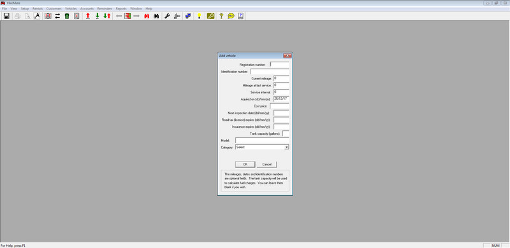This screenshot has height=248, width=510.
Task: Click the Tank capacity field
Action: pos(286,134)
